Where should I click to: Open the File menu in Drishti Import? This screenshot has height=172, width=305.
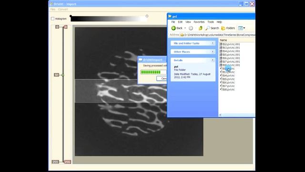point(53,10)
